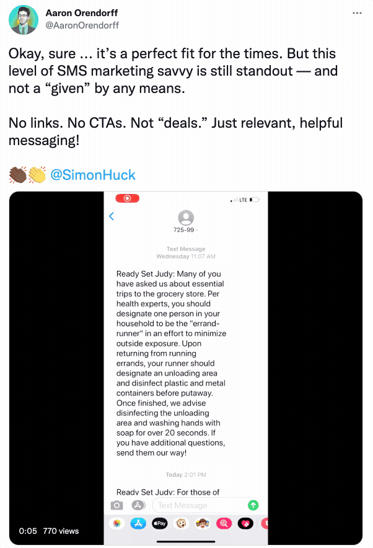Open the Memoji stickers app
This screenshot has height=548, width=373.
(x=203, y=524)
